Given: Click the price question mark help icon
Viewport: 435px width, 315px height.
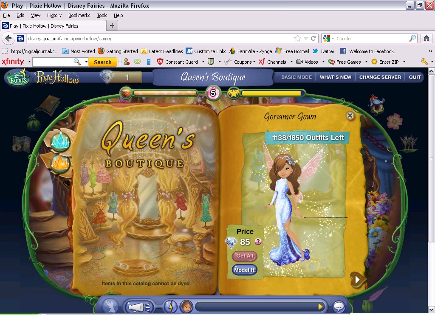Looking at the screenshot, I should tap(258, 242).
